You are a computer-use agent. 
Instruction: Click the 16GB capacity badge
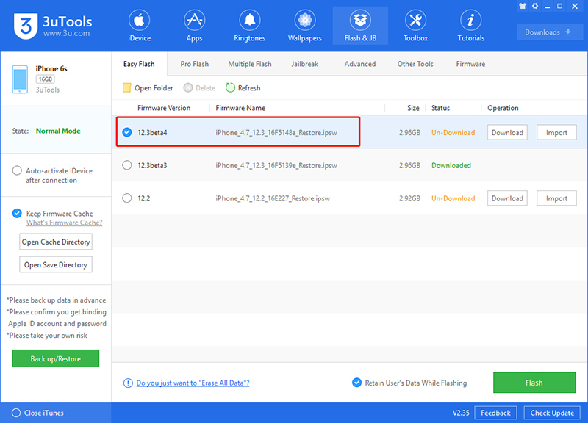pos(46,79)
